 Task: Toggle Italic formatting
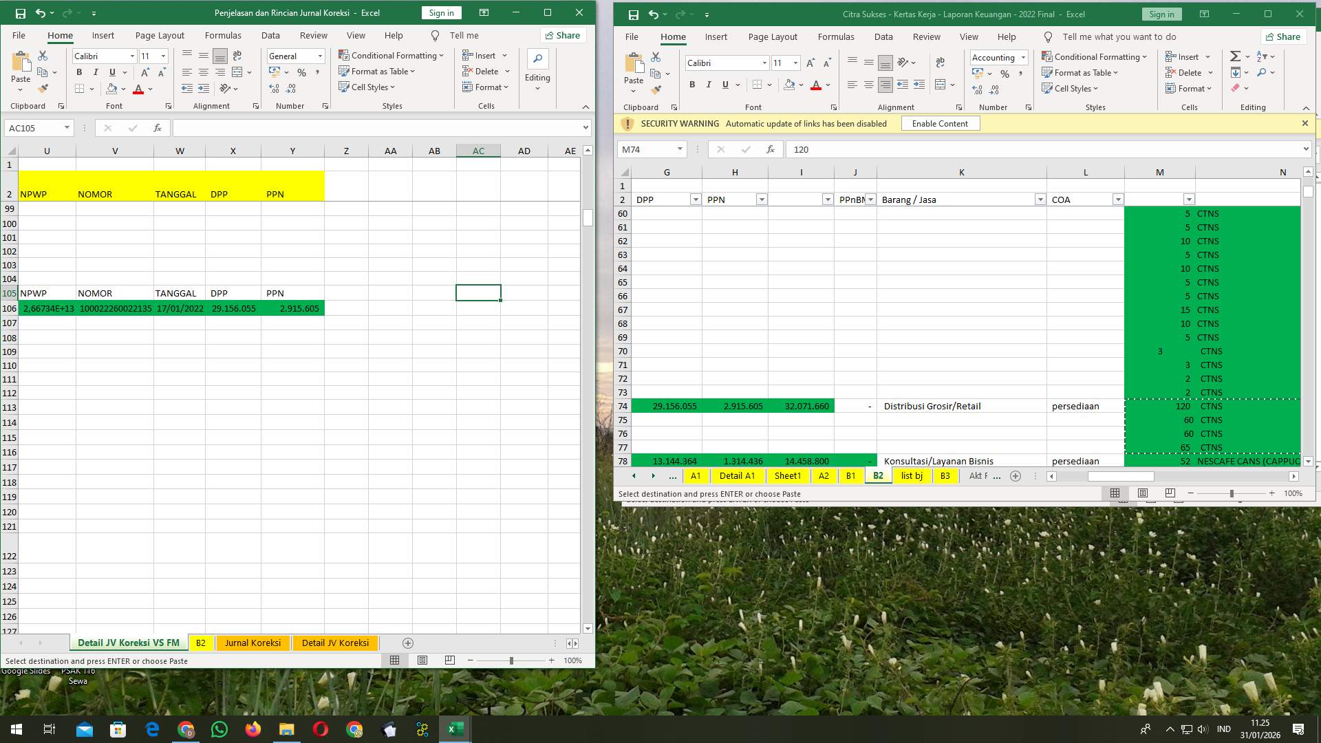click(x=96, y=72)
